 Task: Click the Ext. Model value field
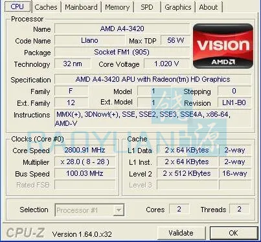pyautogui.click(x=153, y=103)
